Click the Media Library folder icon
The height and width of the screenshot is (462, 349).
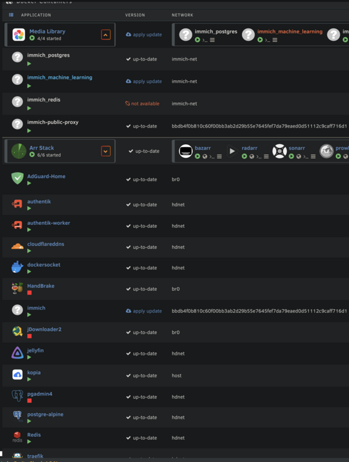coord(19,34)
